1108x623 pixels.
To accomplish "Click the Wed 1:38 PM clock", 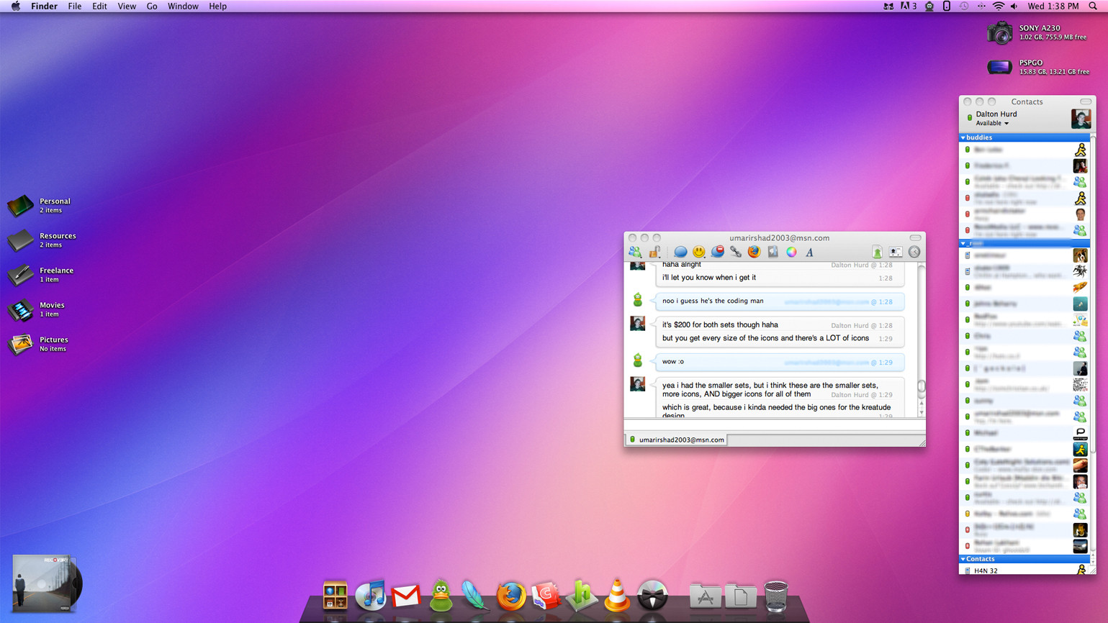I will (x=1053, y=6).
